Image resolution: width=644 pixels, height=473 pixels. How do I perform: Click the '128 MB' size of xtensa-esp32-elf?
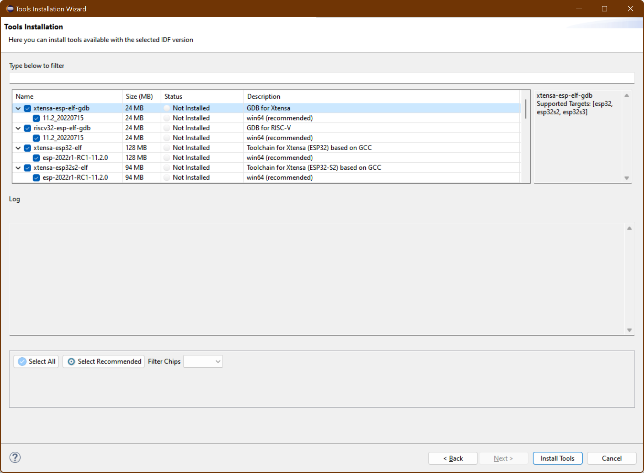[136, 148]
